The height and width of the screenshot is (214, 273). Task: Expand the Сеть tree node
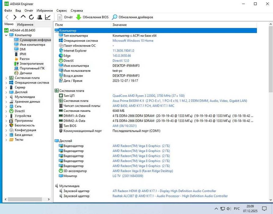click(6, 106)
